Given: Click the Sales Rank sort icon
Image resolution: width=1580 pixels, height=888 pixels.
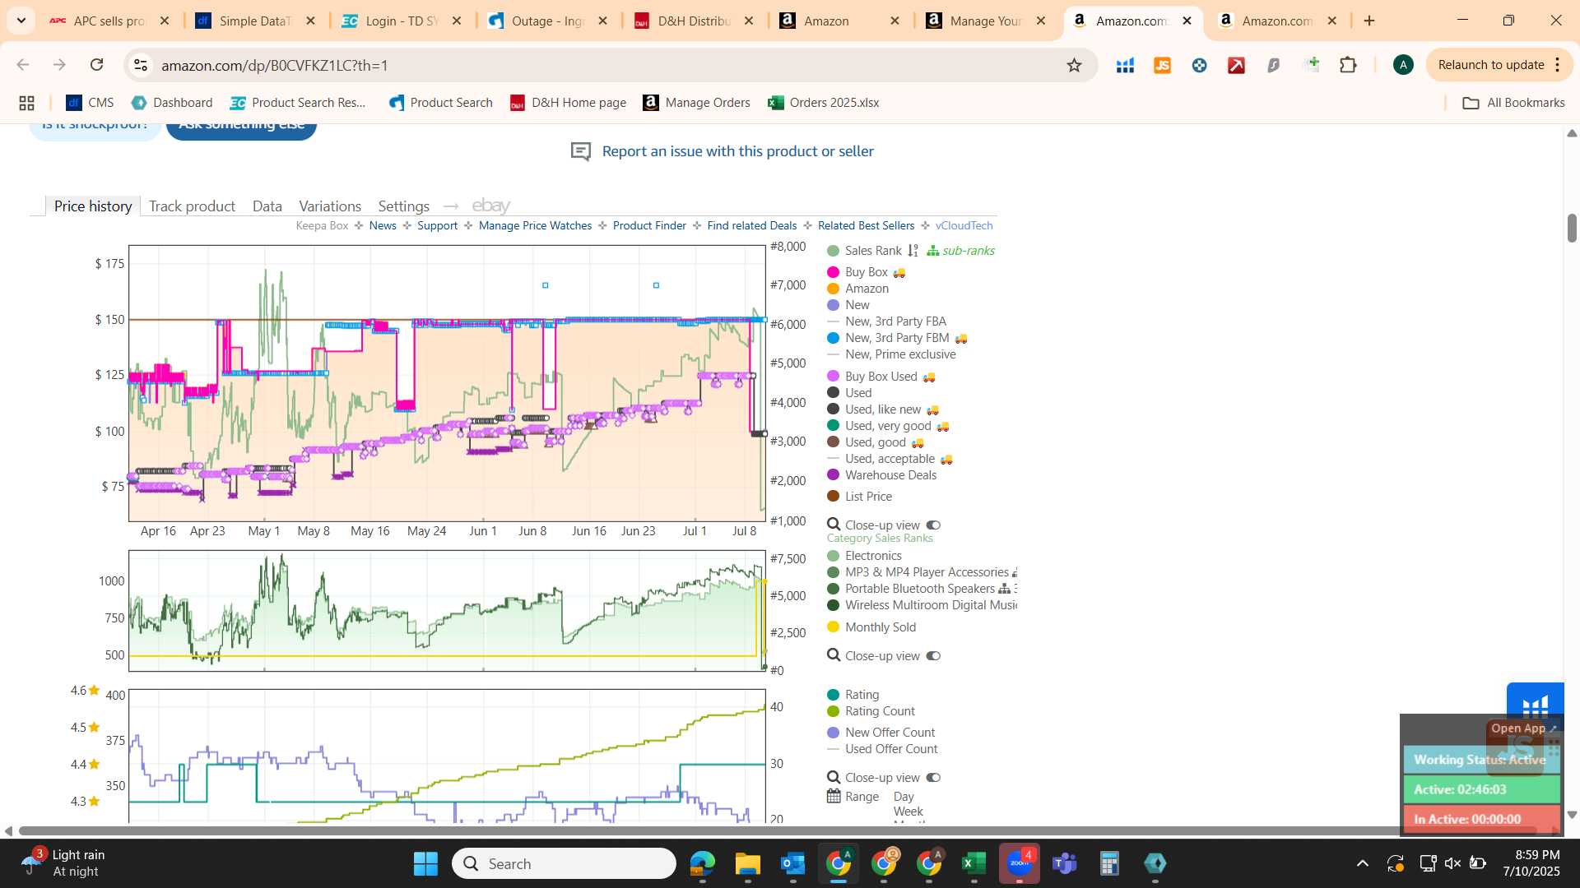Looking at the screenshot, I should click(x=913, y=251).
